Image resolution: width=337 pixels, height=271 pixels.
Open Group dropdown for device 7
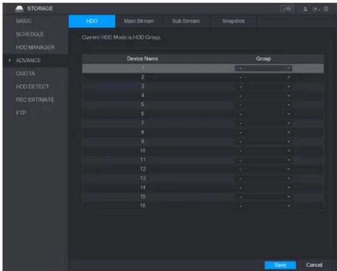pyautogui.click(x=263, y=123)
